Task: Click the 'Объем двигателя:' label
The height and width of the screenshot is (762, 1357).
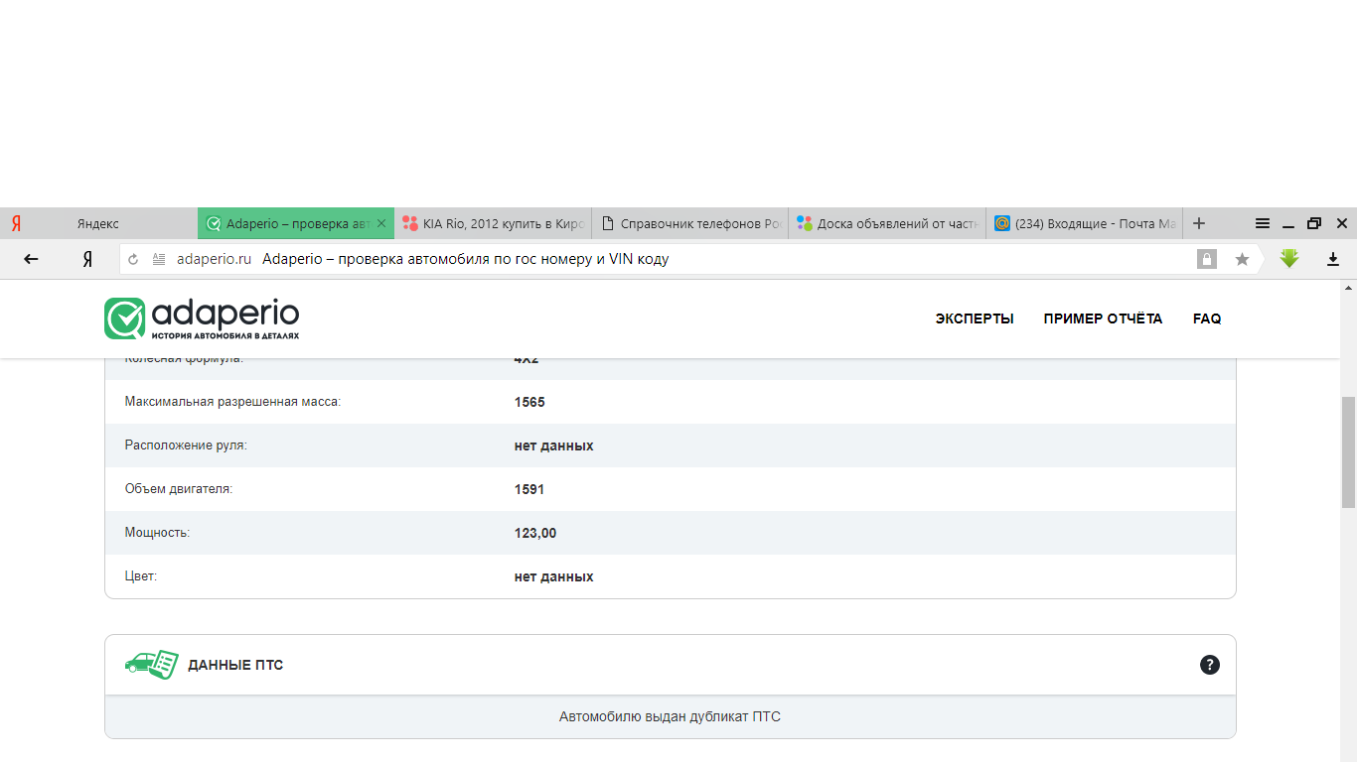Action: tap(179, 489)
